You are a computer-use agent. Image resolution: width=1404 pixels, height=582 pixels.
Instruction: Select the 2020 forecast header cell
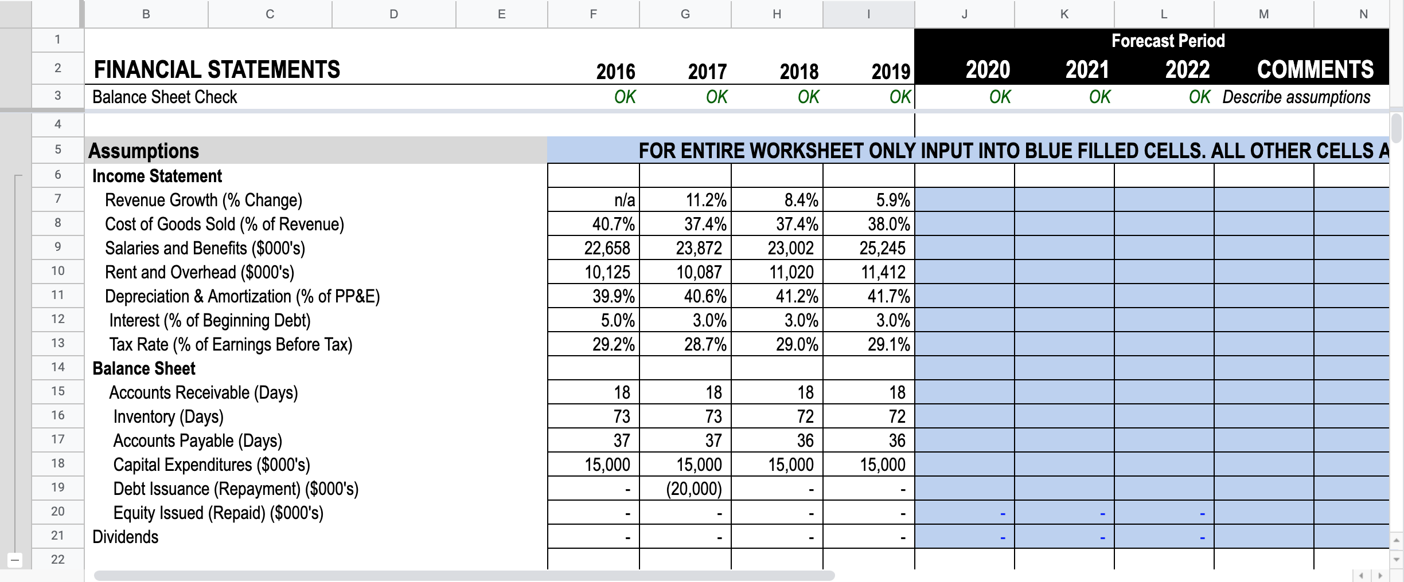(x=965, y=70)
